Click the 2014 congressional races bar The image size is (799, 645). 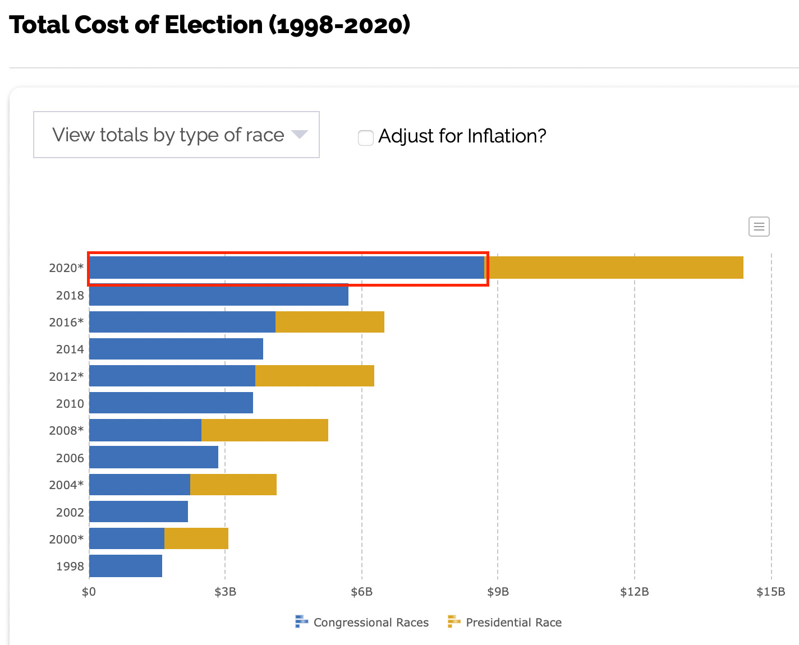[x=176, y=349]
